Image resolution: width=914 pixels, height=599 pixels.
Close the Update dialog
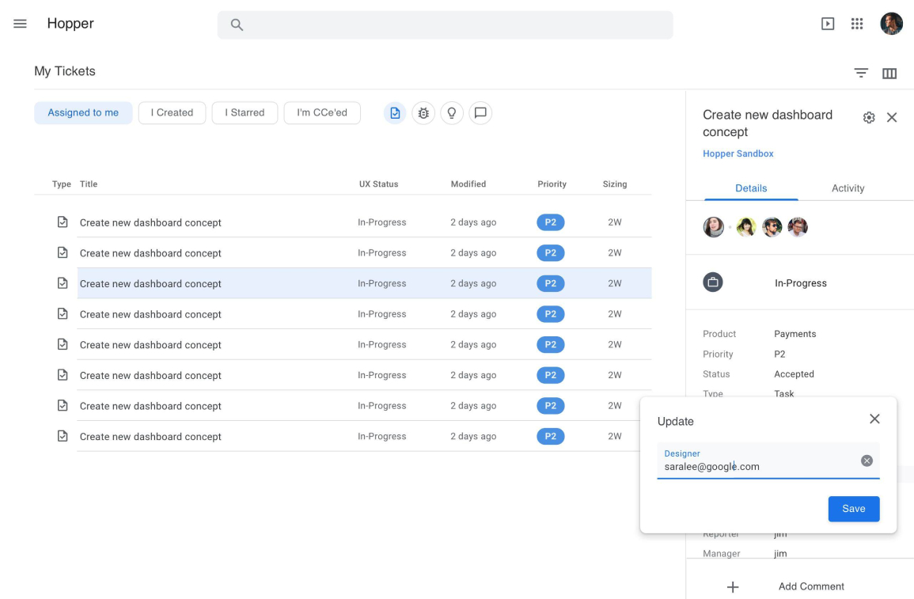(874, 419)
